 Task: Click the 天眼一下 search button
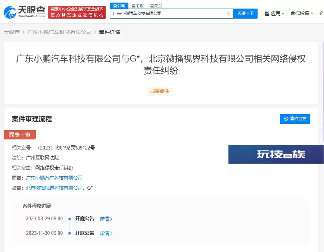(245, 14)
